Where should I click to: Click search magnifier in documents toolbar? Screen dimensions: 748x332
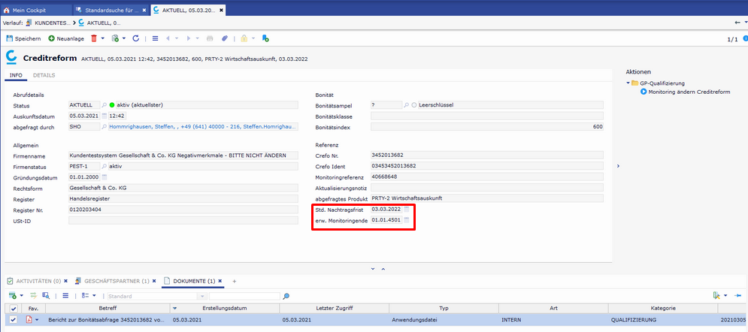tap(286, 296)
